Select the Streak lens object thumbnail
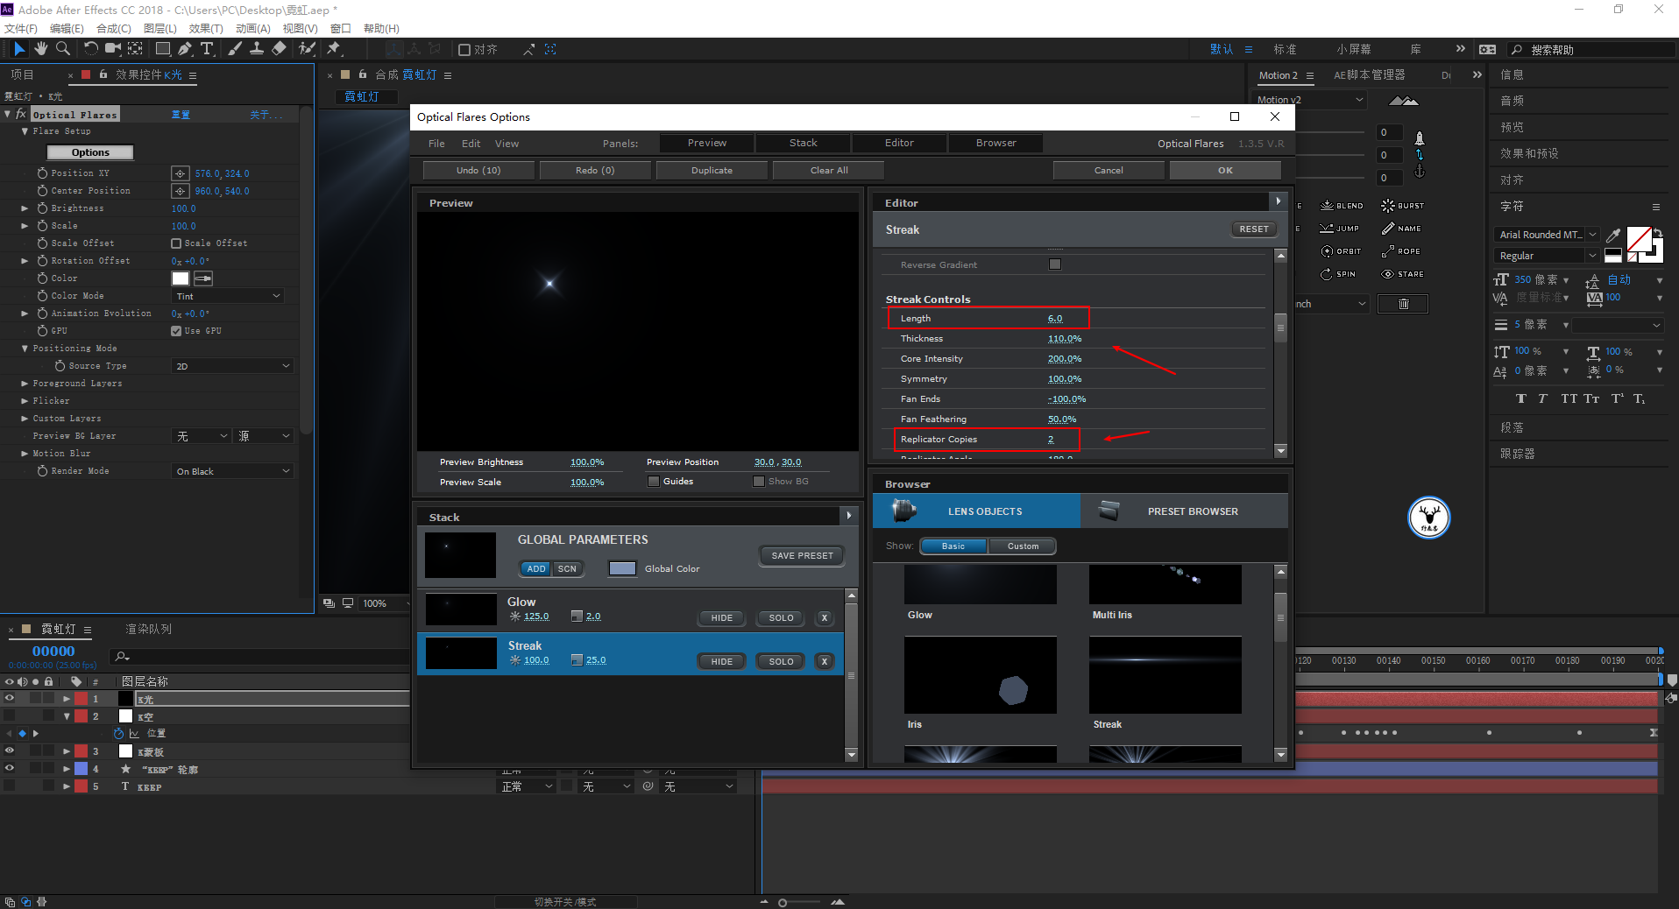Image resolution: width=1679 pixels, height=909 pixels. (x=1165, y=675)
